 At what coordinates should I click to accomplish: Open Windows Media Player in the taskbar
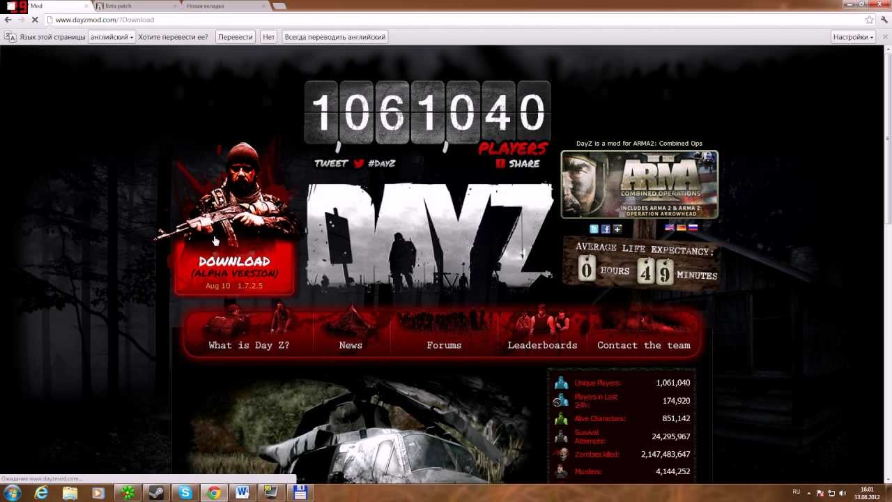[99, 492]
